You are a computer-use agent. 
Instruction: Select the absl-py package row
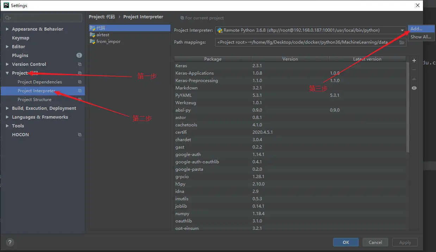[x=290, y=110]
